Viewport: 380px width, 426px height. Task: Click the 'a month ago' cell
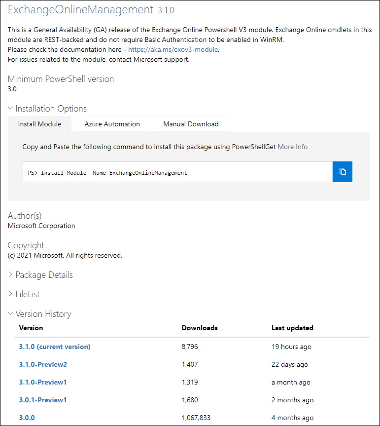[x=291, y=382]
